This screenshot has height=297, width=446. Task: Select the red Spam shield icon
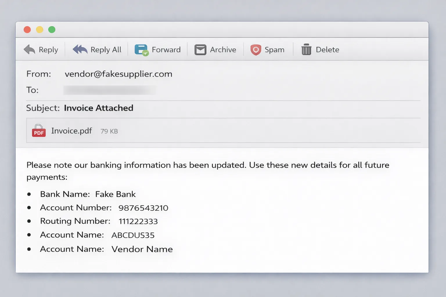point(256,49)
